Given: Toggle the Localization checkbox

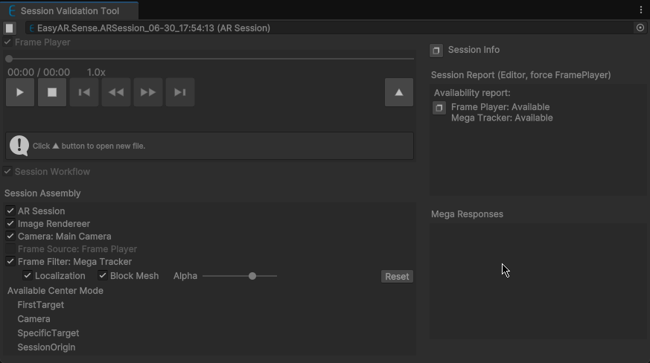Looking at the screenshot, I should [28, 275].
